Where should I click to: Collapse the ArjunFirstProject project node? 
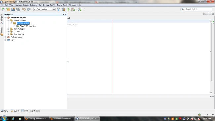coord(5,18)
